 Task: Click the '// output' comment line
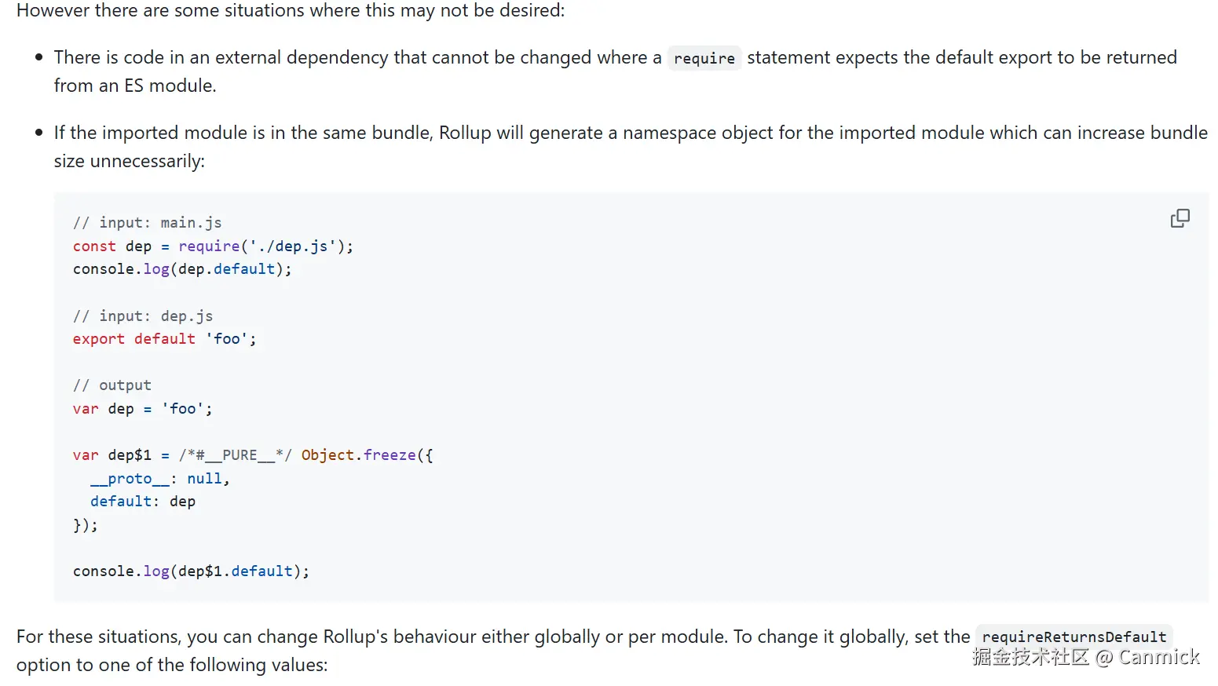click(x=112, y=385)
